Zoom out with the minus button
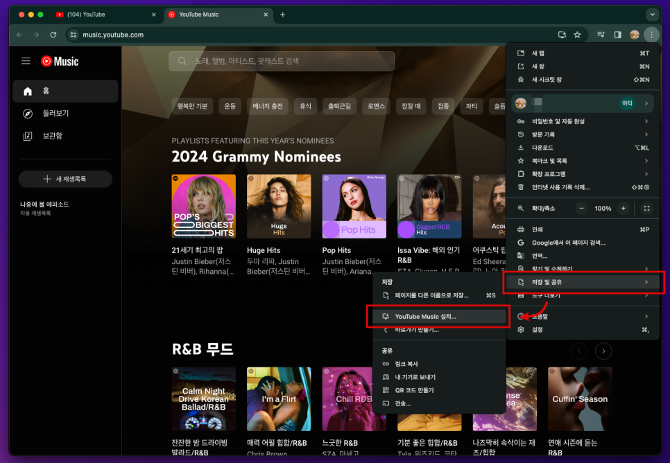This screenshot has height=463, width=670. 581,209
